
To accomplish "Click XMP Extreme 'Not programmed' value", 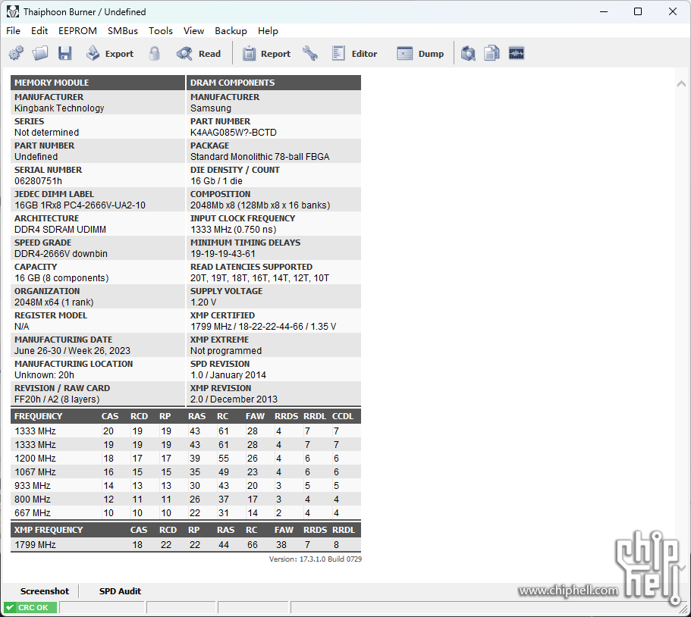I will [x=226, y=350].
